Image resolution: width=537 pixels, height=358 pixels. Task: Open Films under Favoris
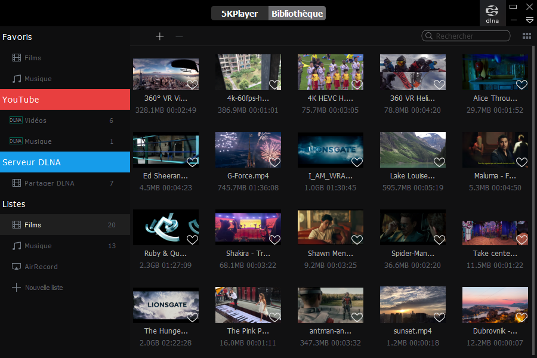pos(32,58)
